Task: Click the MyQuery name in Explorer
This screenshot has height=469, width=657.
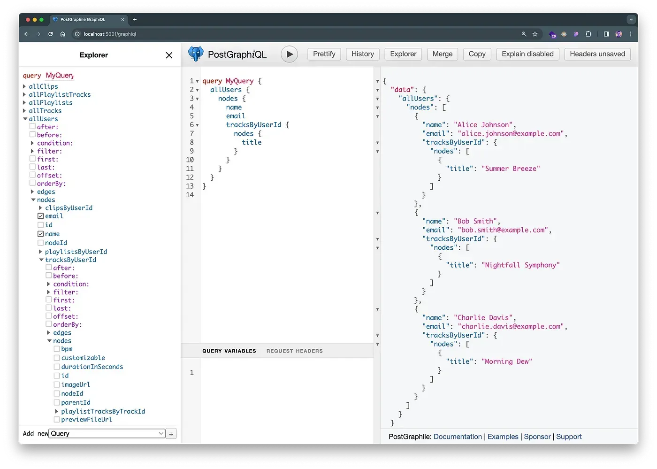Action: pyautogui.click(x=60, y=76)
